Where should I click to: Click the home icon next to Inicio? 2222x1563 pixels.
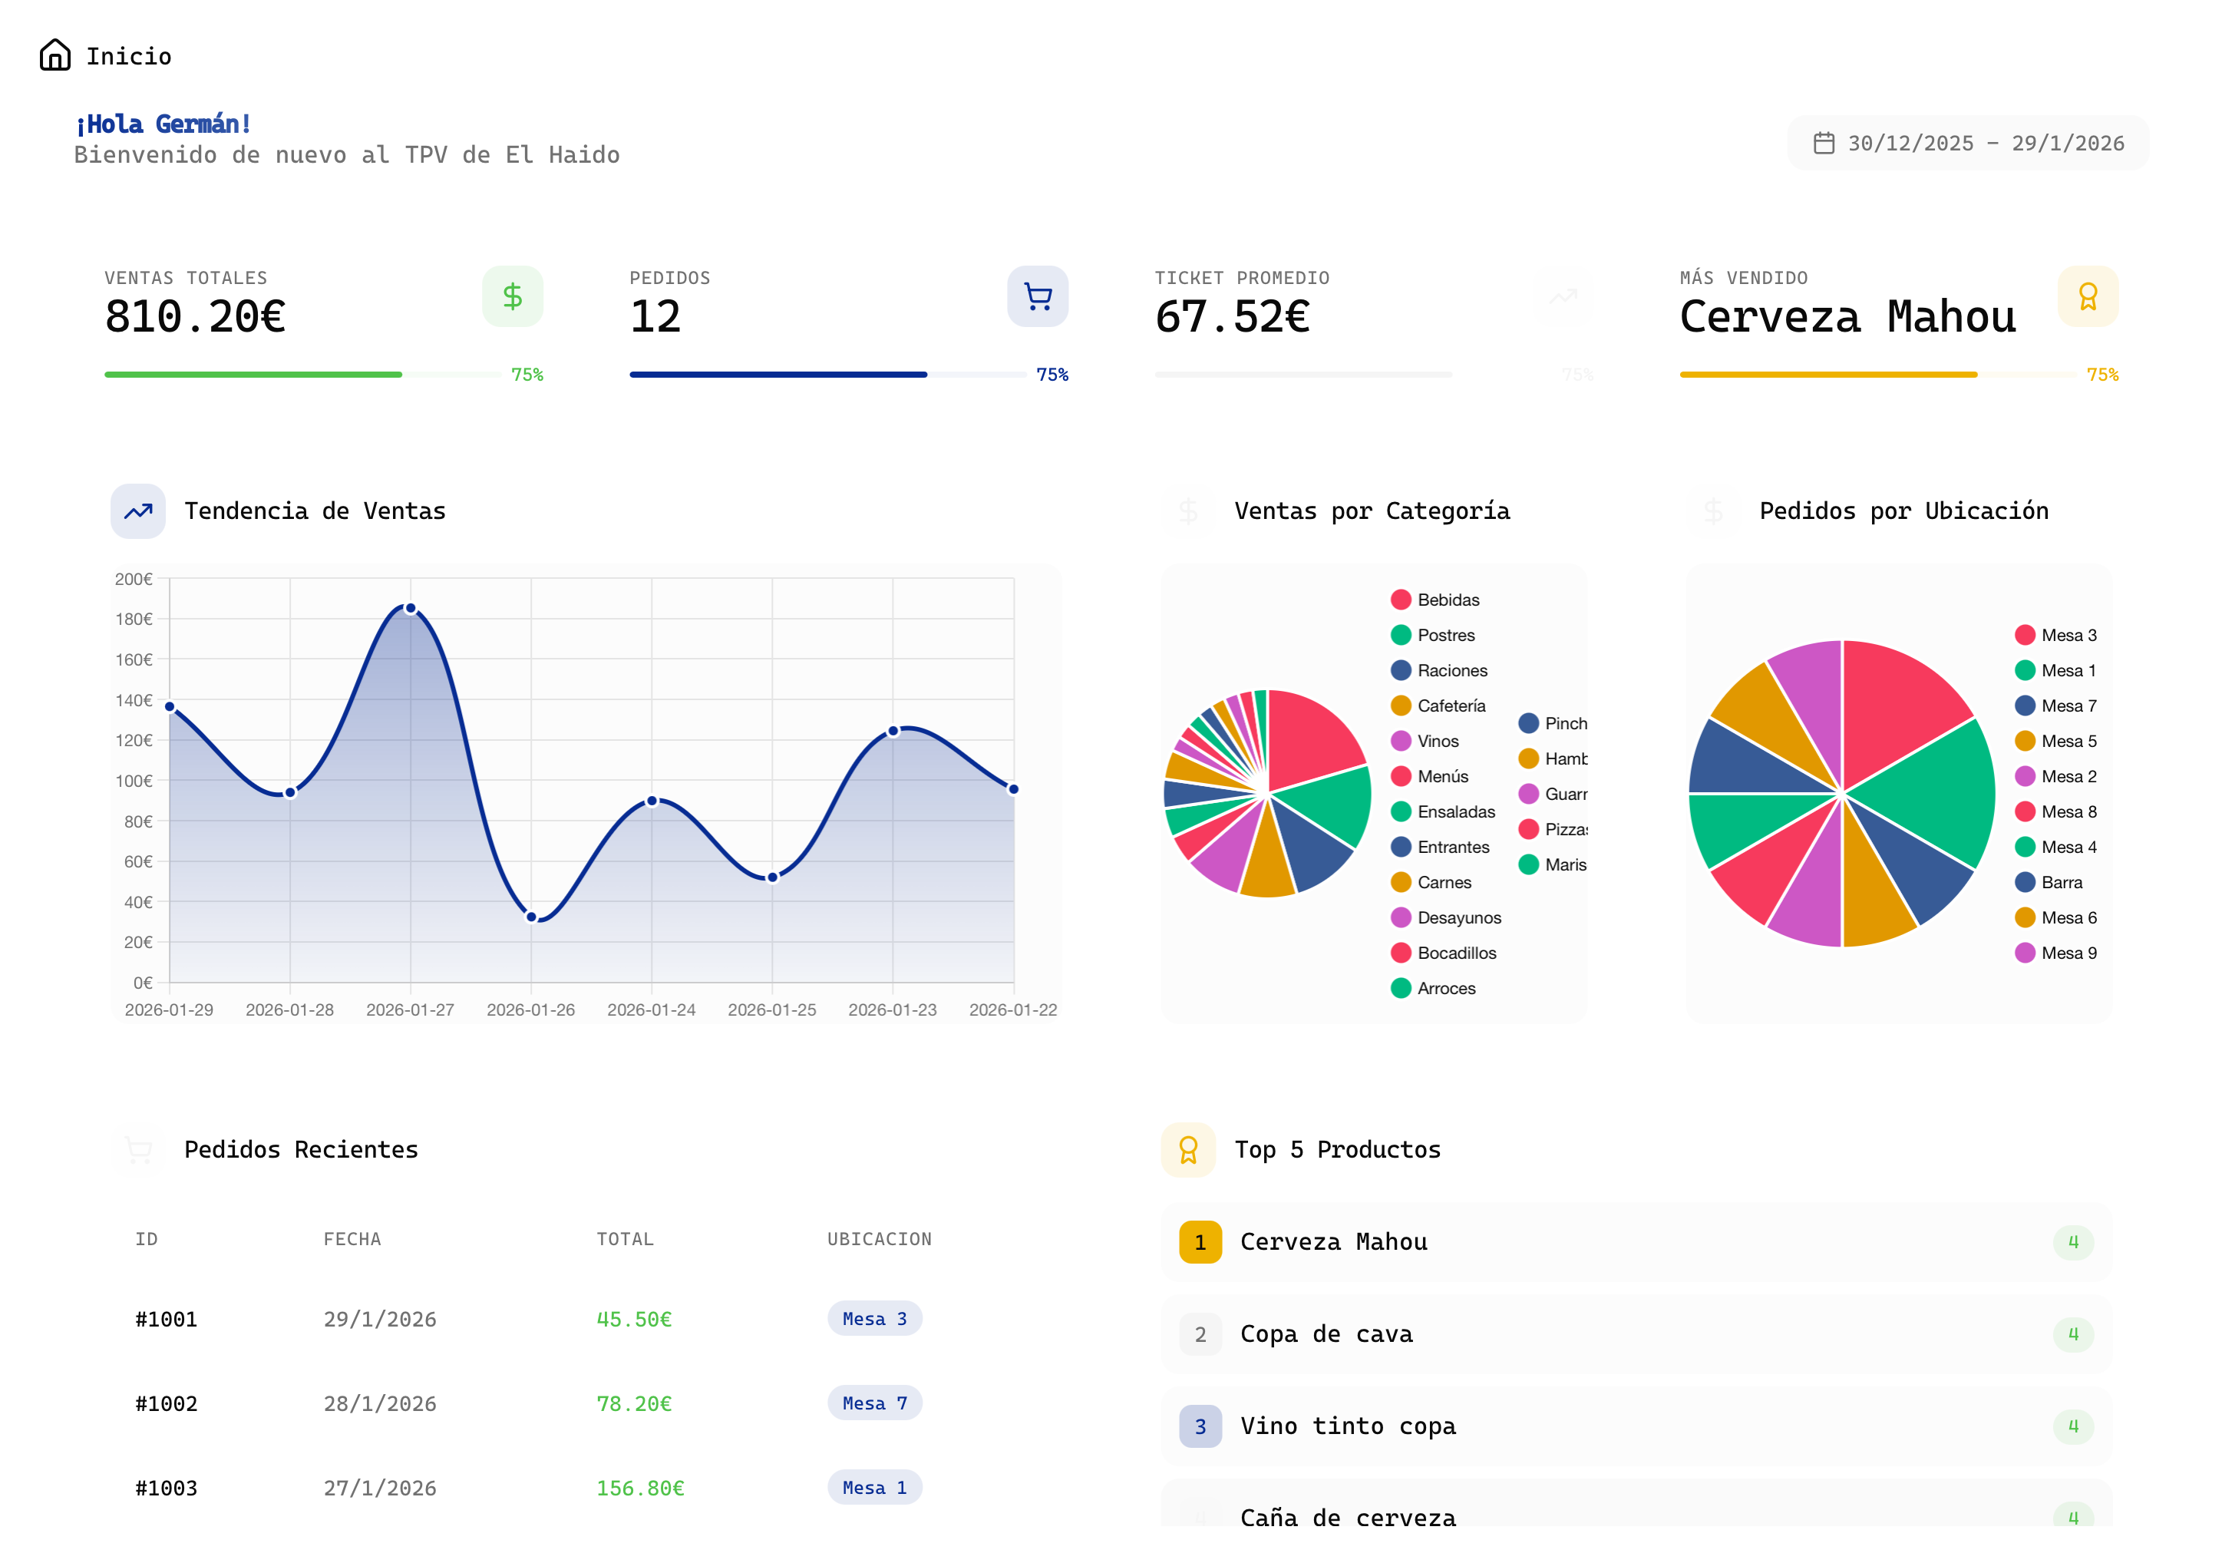tap(55, 55)
